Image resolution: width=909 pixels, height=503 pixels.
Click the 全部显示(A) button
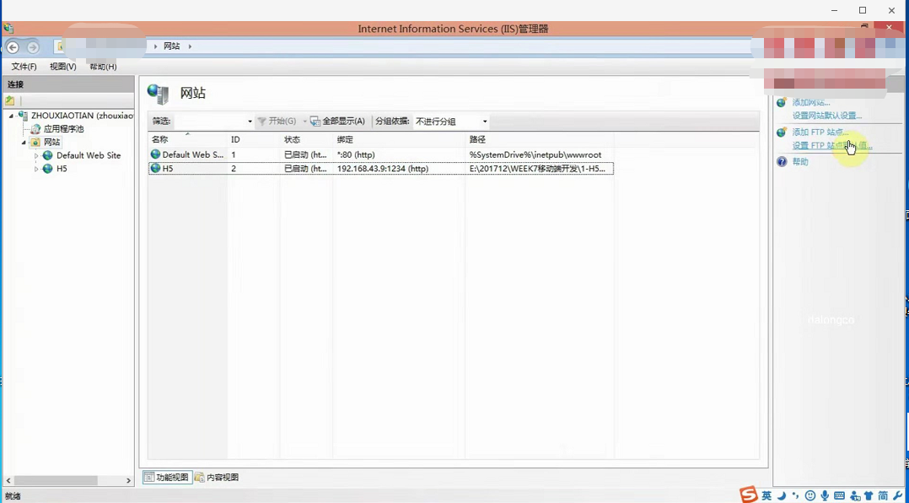pos(338,122)
